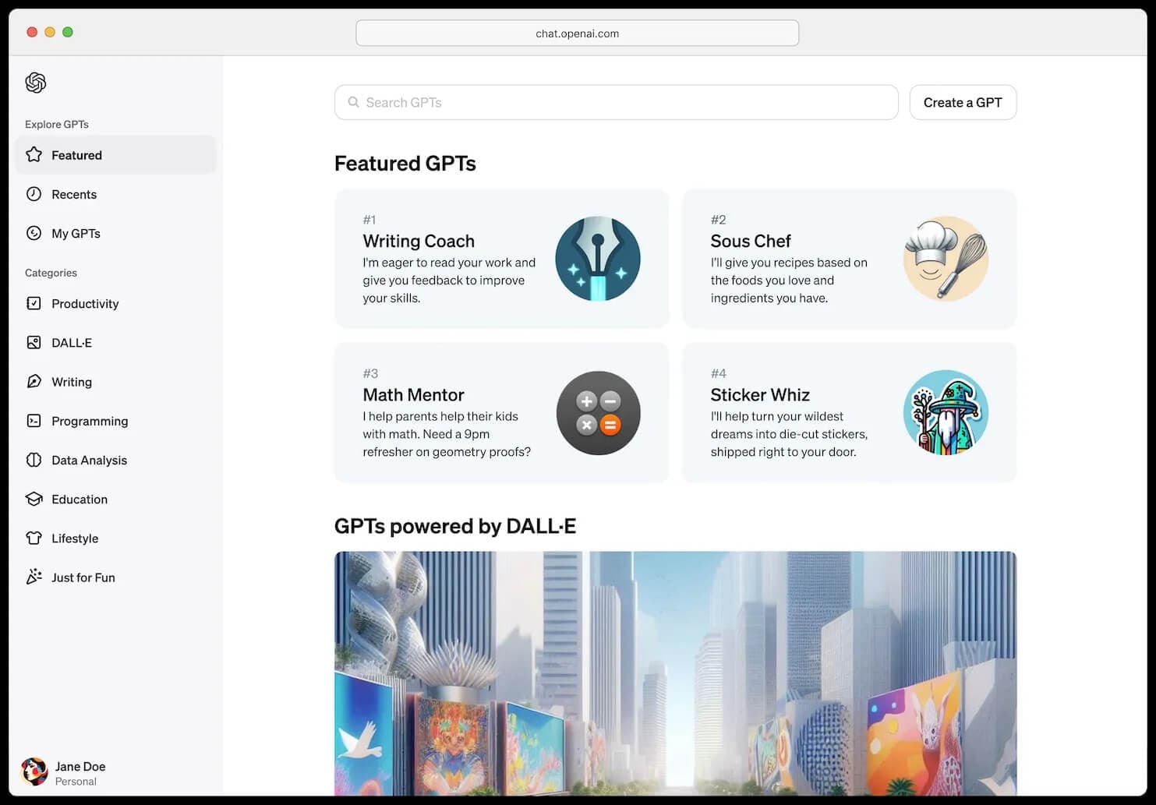Switch to My GPTs
The height and width of the screenshot is (805, 1156).
click(76, 232)
